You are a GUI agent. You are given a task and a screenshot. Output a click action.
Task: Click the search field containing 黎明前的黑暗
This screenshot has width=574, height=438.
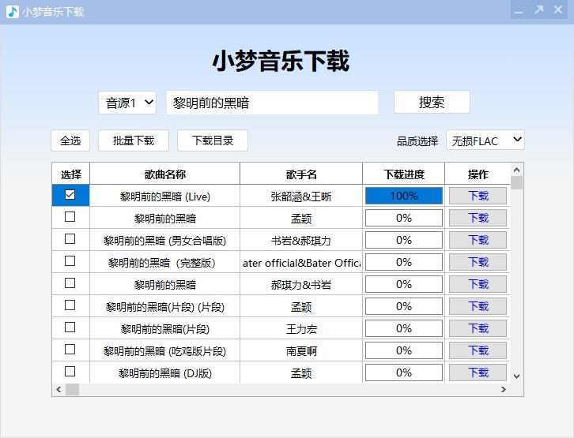(272, 103)
